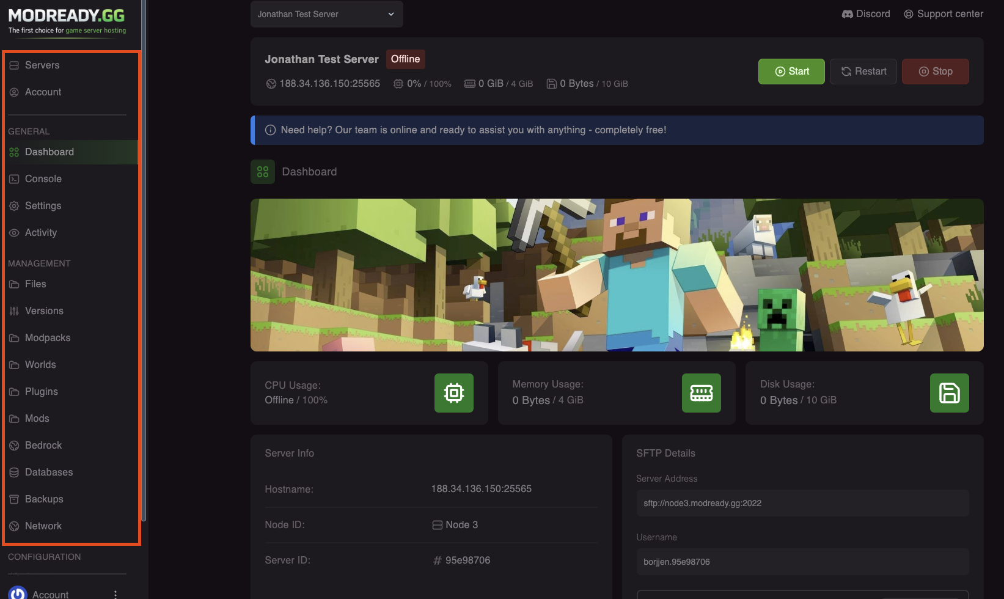
Task: Expand the Jonathan Test Server selector
Action: [326, 14]
